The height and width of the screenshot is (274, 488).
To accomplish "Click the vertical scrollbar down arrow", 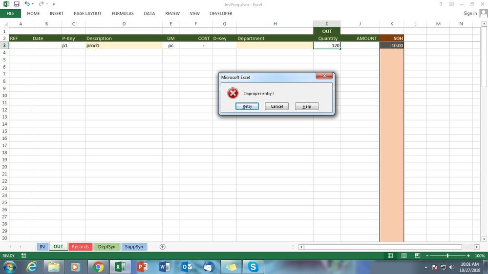I will (484, 239).
